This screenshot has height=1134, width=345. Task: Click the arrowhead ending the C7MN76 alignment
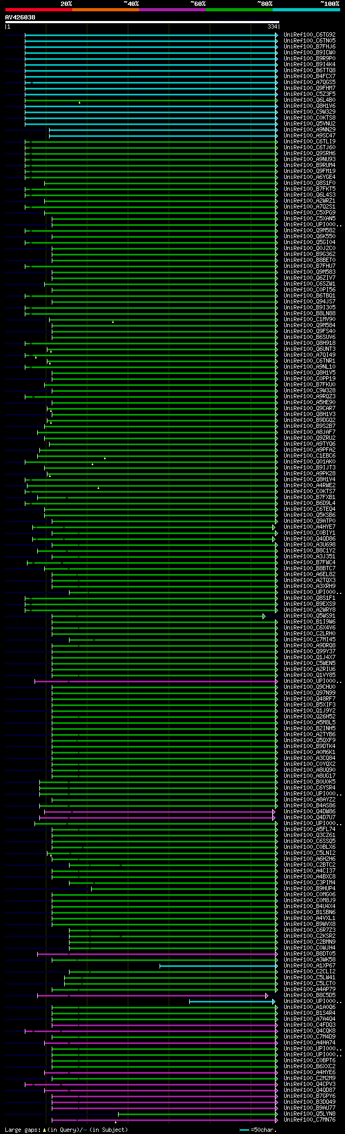click(277, 1120)
